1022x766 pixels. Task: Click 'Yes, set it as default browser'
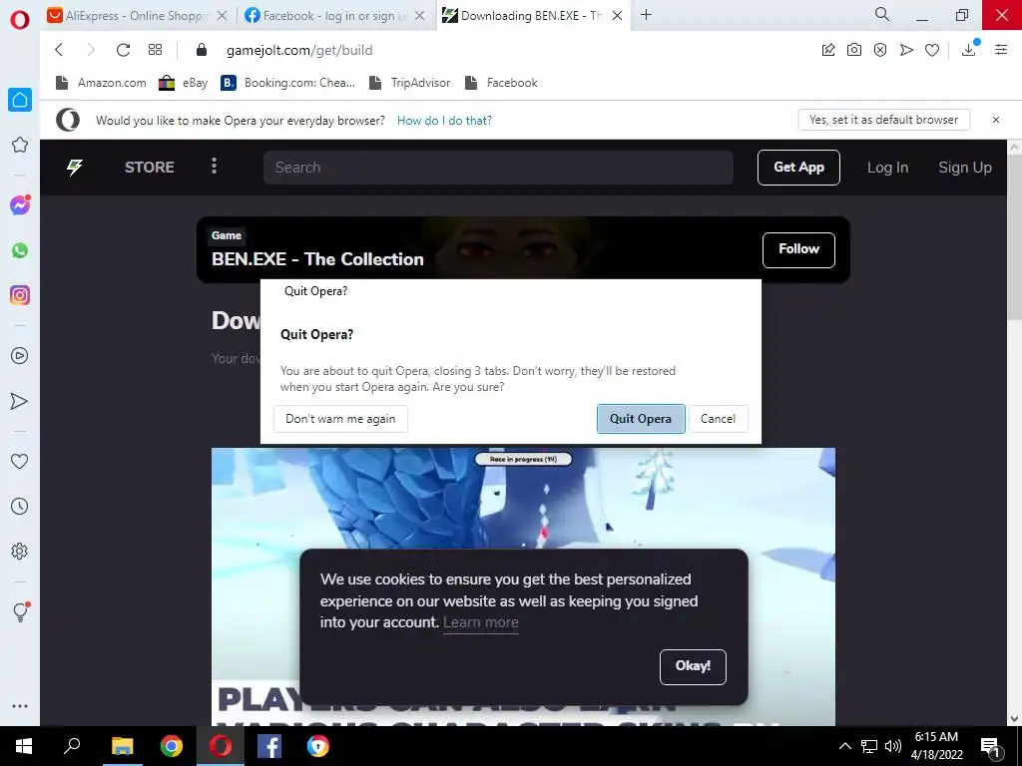884,120
